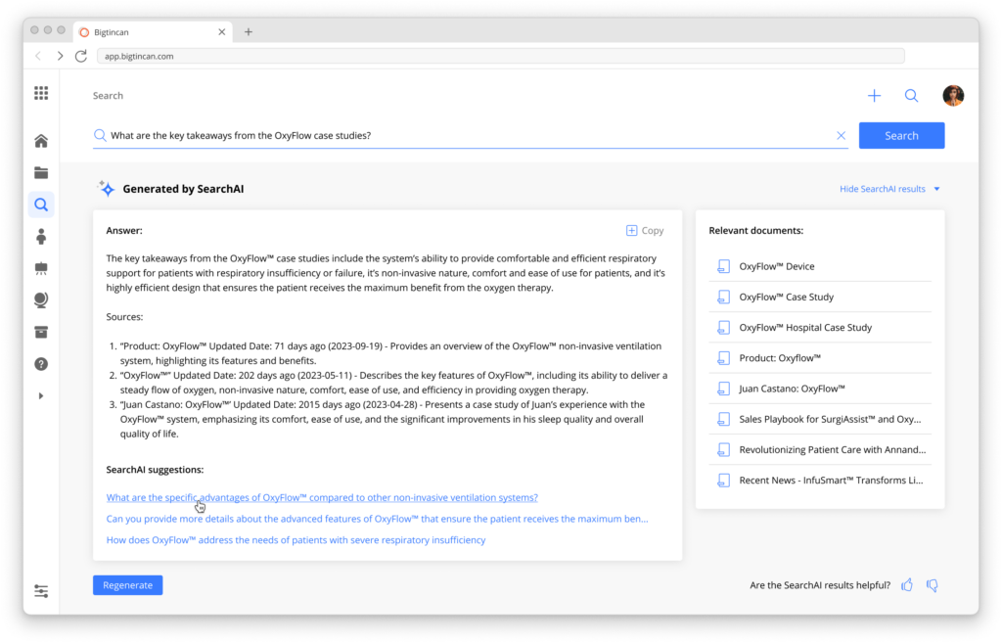
Task: Open the archive box icon in sidebar
Action: (41, 332)
